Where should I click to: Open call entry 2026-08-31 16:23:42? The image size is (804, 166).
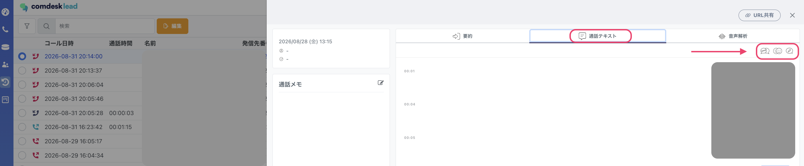point(73,127)
